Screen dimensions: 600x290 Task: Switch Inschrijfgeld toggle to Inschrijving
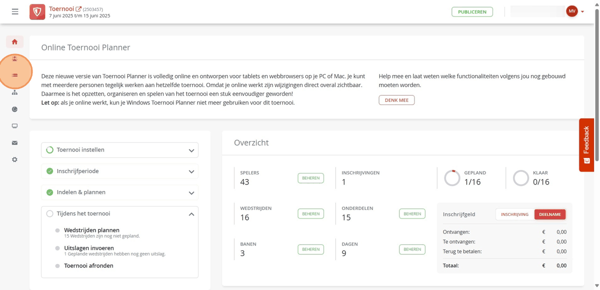pyautogui.click(x=514, y=214)
